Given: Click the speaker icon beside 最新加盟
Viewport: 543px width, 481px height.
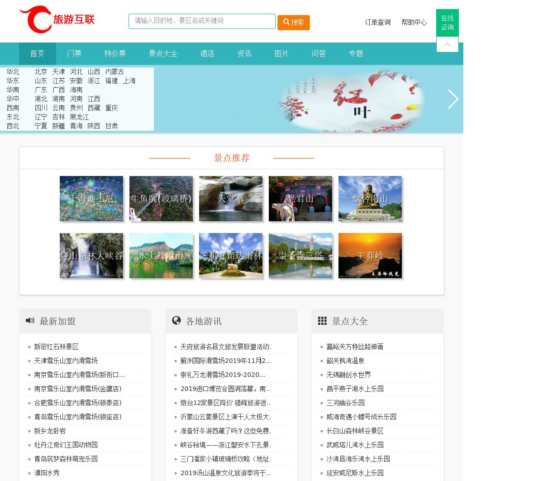Looking at the screenshot, I should [x=30, y=321].
